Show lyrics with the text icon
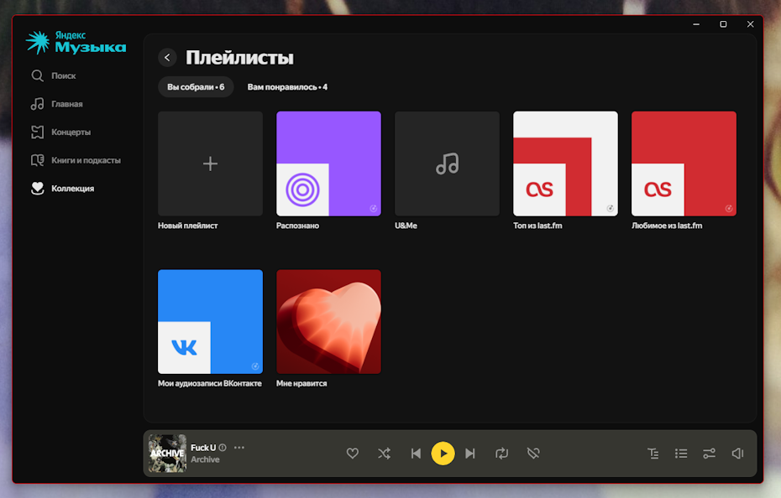Screen dimensions: 781x498 (653, 454)
